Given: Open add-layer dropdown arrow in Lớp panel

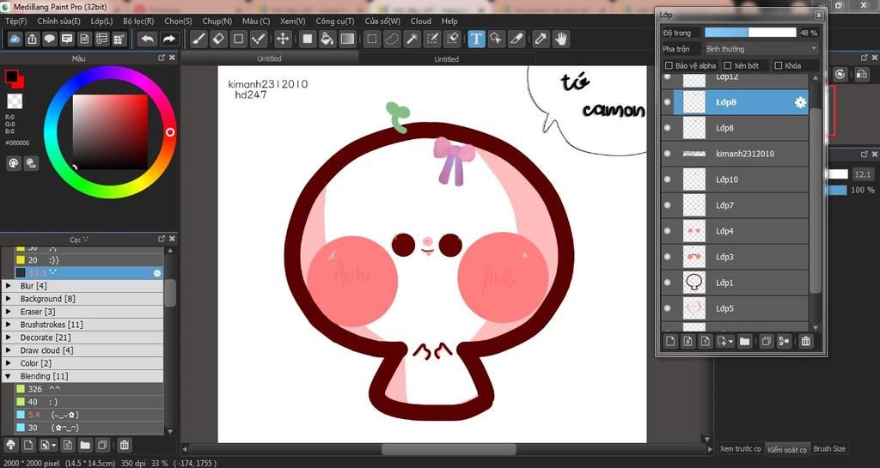Looking at the screenshot, I should (x=730, y=341).
